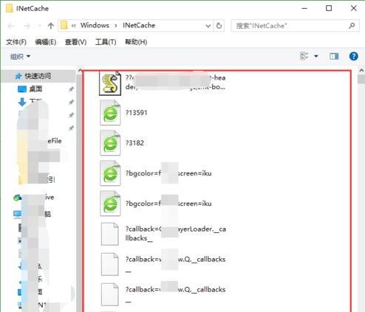Minimize the INetCache window

pos(304,8)
